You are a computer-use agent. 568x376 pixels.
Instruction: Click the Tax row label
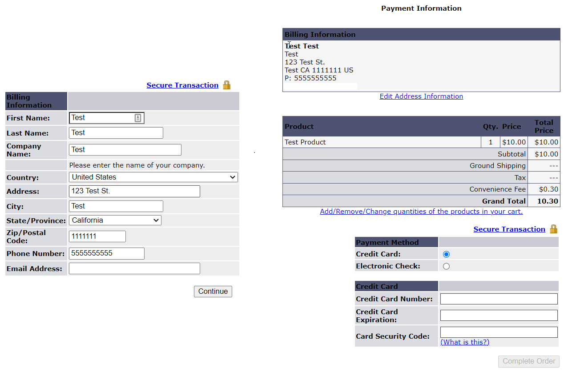coord(520,178)
